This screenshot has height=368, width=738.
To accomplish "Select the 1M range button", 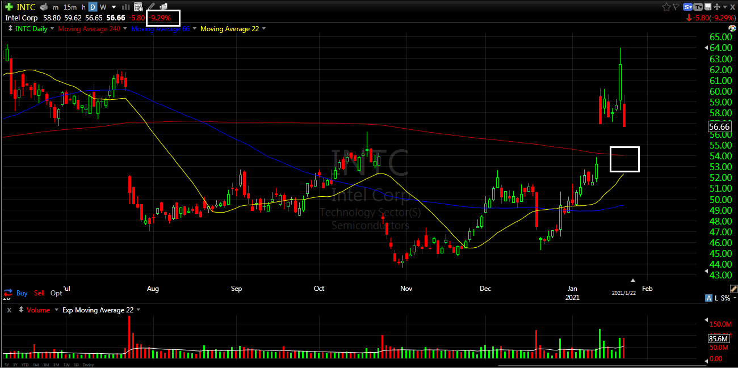I will click(x=56, y=365).
